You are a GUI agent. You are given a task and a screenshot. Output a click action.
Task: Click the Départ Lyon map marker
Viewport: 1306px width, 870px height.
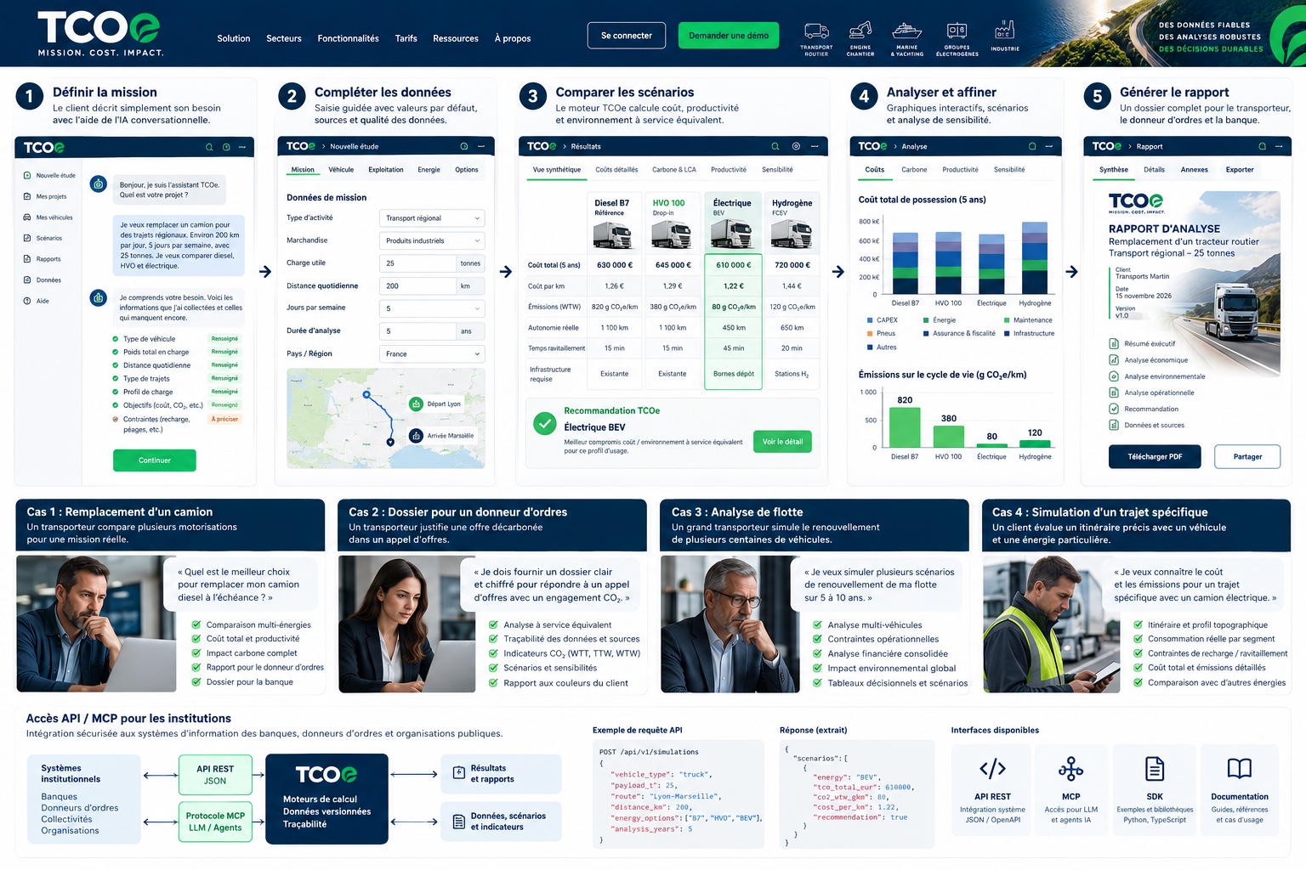point(417,404)
